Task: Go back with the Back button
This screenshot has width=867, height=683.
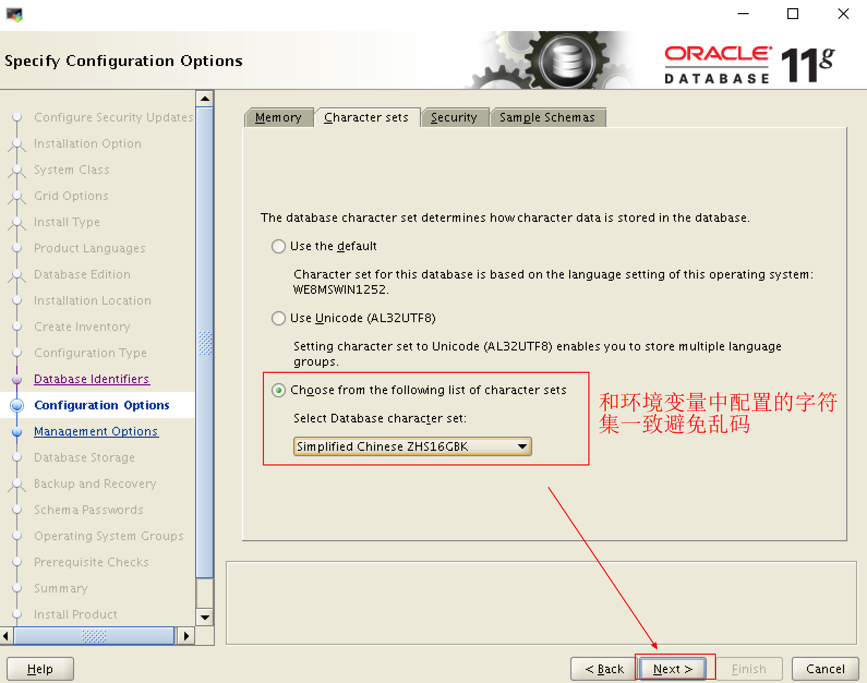Action: tap(604, 669)
